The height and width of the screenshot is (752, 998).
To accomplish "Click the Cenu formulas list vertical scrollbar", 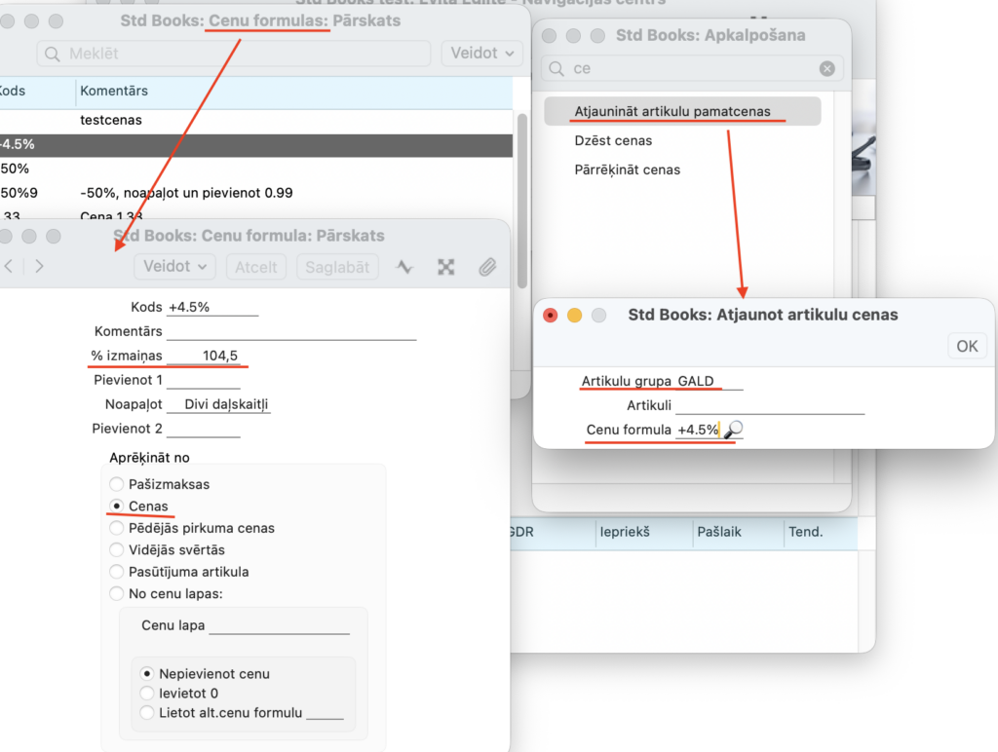I will [521, 195].
